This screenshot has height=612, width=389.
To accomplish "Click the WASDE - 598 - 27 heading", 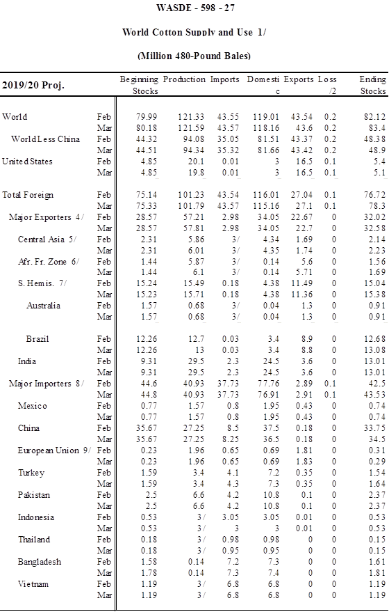I will pos(195,8).
